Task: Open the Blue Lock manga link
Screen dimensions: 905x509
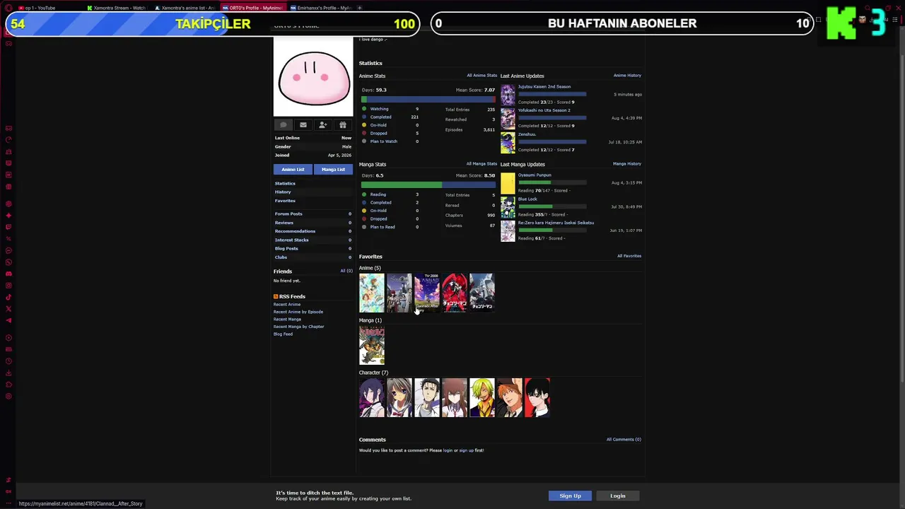Action: pyautogui.click(x=527, y=199)
